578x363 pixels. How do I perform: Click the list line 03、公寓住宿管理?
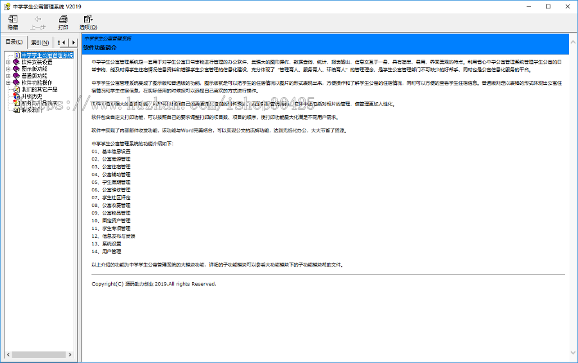pos(111,167)
